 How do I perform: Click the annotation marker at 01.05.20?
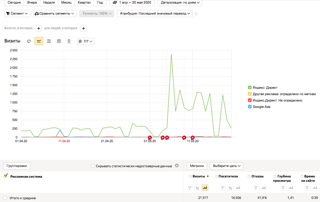point(150,138)
